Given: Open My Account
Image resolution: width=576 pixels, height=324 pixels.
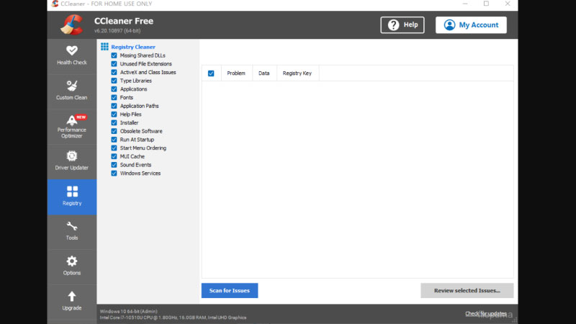Looking at the screenshot, I should 471,25.
